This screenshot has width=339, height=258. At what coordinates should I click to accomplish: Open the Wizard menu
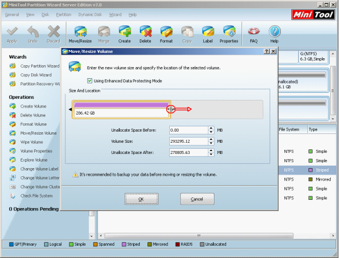coord(115,15)
